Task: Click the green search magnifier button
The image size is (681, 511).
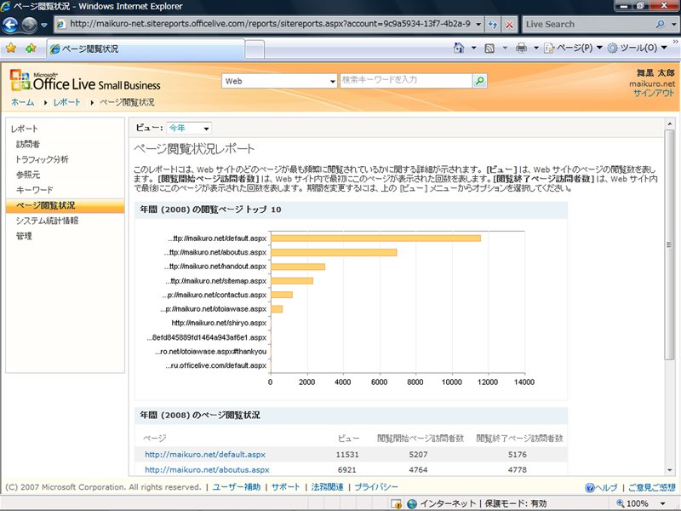Action: pyautogui.click(x=479, y=81)
